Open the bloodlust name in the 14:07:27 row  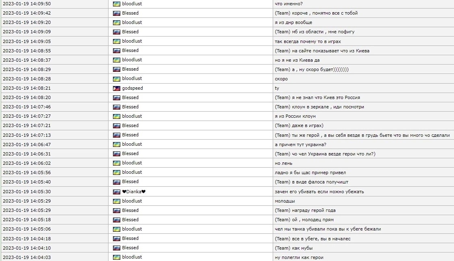tap(132, 116)
